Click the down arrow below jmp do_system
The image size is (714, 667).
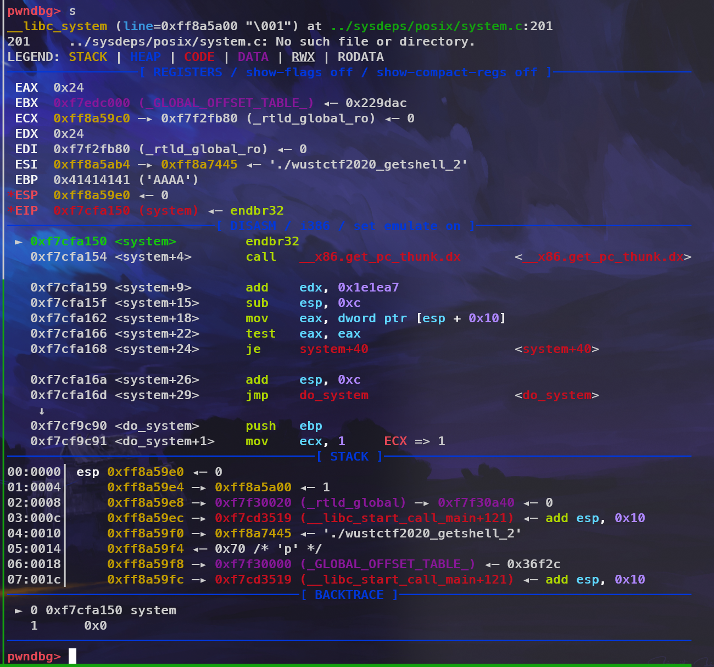point(42,411)
